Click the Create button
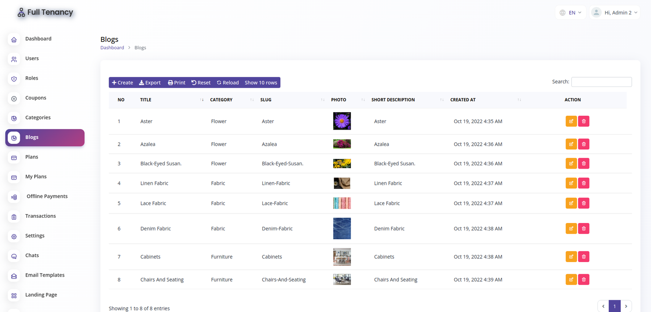Screen dimensions: 651x312 pyautogui.click(x=122, y=82)
